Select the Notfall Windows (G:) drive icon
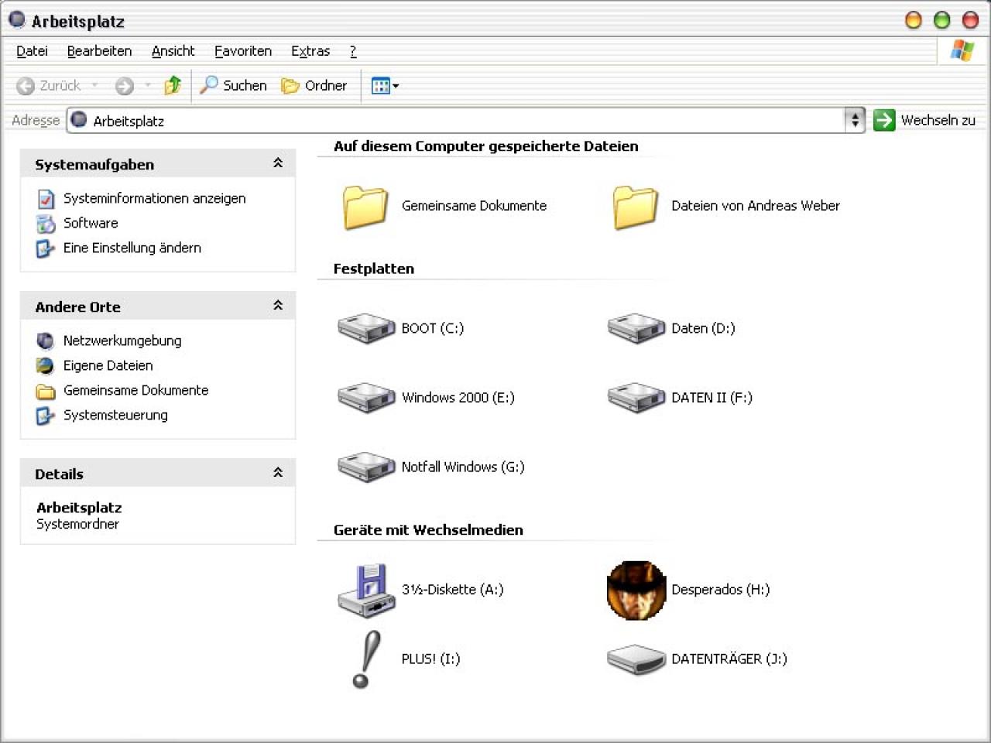The height and width of the screenshot is (743, 991). [x=366, y=467]
